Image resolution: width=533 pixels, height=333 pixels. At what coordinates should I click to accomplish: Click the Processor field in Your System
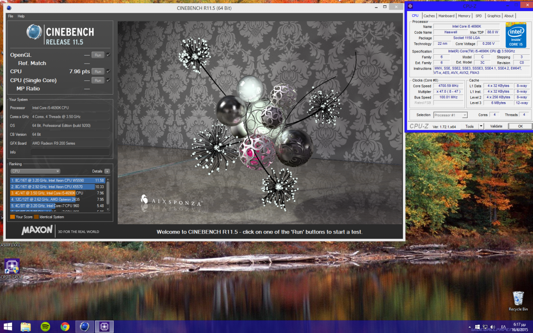(x=70, y=107)
